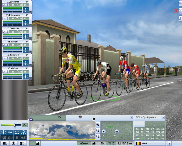Select the E1 group marker in gap view
Viewport: 182px width, 146px height.
coord(117,131)
